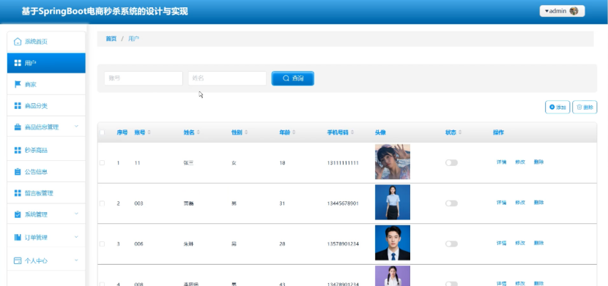Click the avatar photo in account 006 row
This screenshot has height=286, width=608.
click(x=393, y=243)
